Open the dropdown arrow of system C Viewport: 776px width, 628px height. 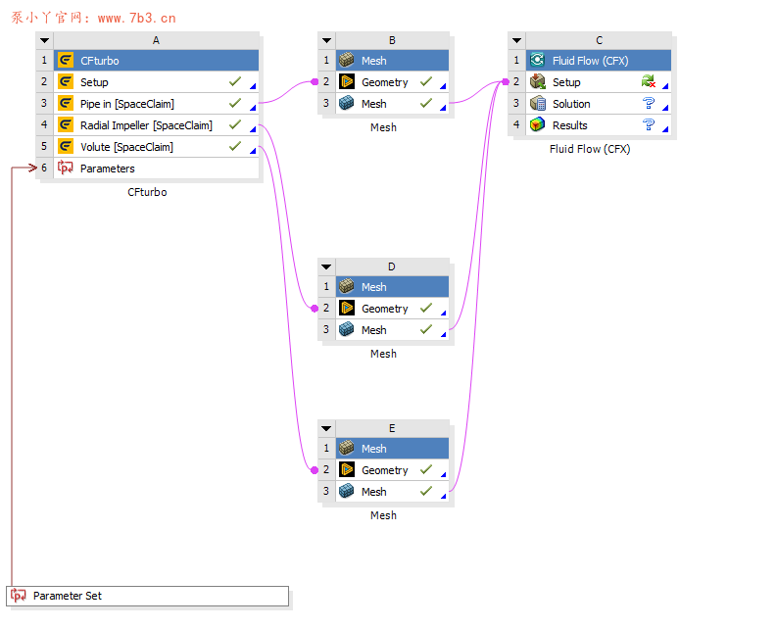tap(516, 40)
